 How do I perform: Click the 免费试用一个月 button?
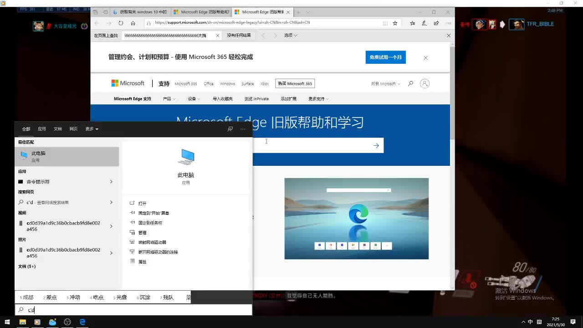pyautogui.click(x=385, y=57)
